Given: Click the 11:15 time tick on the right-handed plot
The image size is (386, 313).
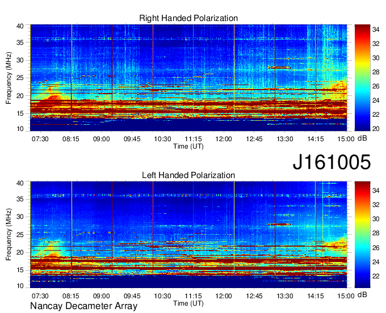Looking at the screenshot, I should (193, 139).
